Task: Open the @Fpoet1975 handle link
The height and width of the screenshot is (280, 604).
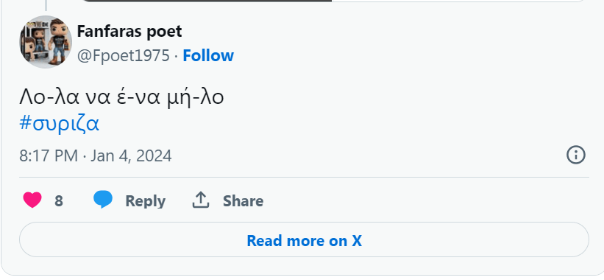Action: click(124, 56)
